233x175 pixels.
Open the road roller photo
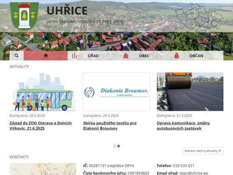point(190,92)
